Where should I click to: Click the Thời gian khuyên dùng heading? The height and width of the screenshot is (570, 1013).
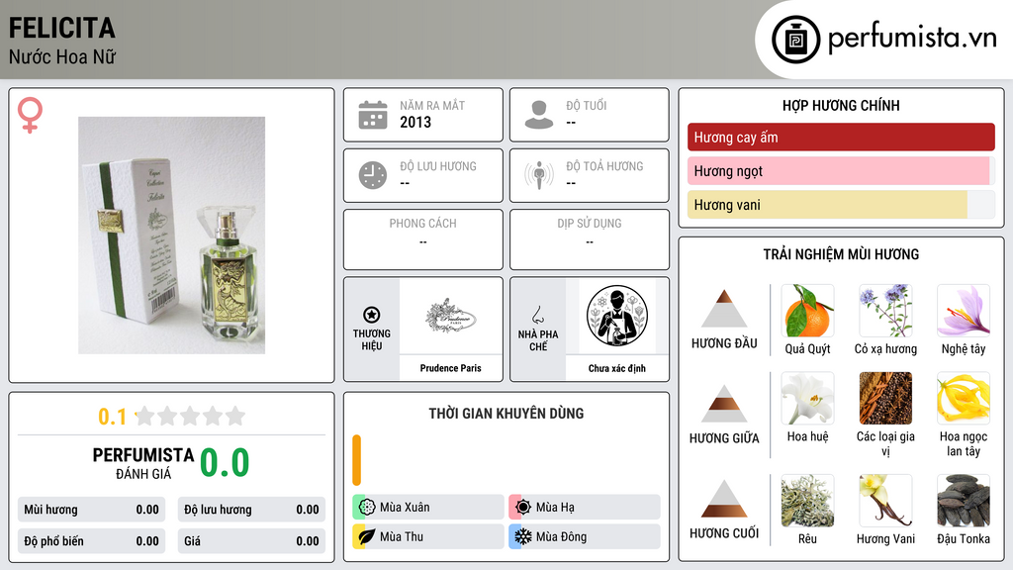pyautogui.click(x=506, y=413)
